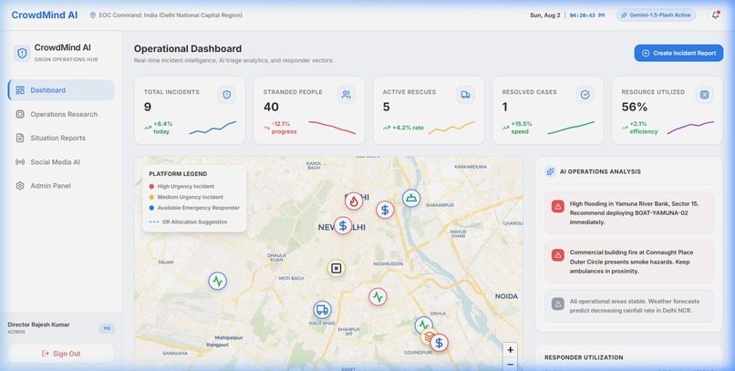Click the truck icon on Active Rescues card
The image size is (735, 371).
click(465, 95)
